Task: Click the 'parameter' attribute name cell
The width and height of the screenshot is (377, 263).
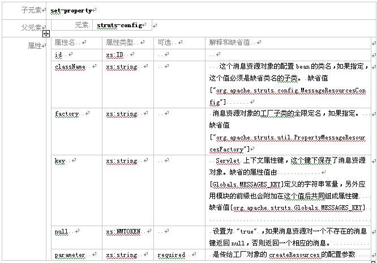Action: 70,255
